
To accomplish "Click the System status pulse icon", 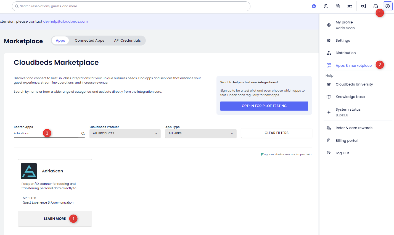I will point(329,112).
